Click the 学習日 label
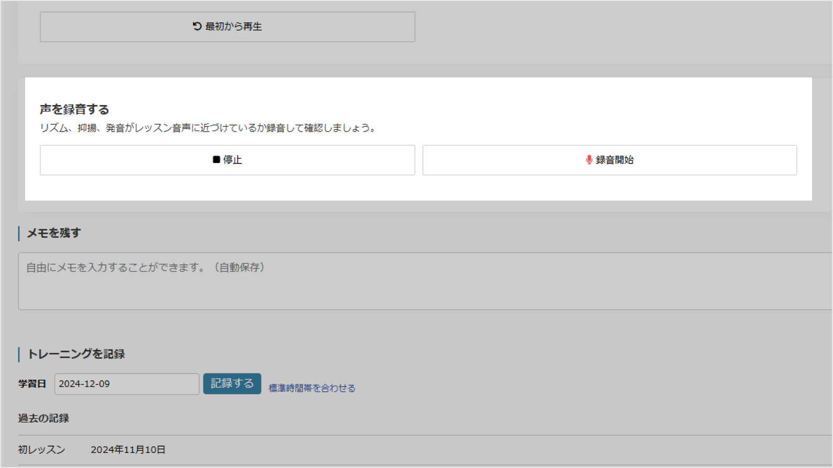Screen dimensions: 833x468 tap(32, 384)
